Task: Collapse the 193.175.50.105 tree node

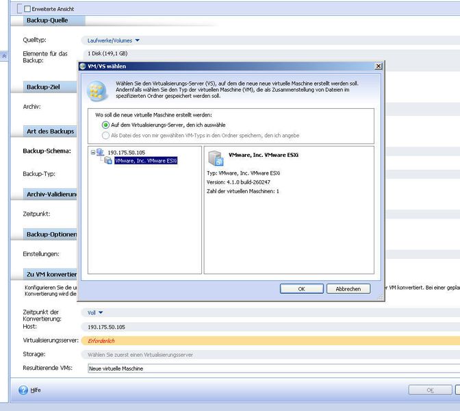Action: (x=93, y=152)
